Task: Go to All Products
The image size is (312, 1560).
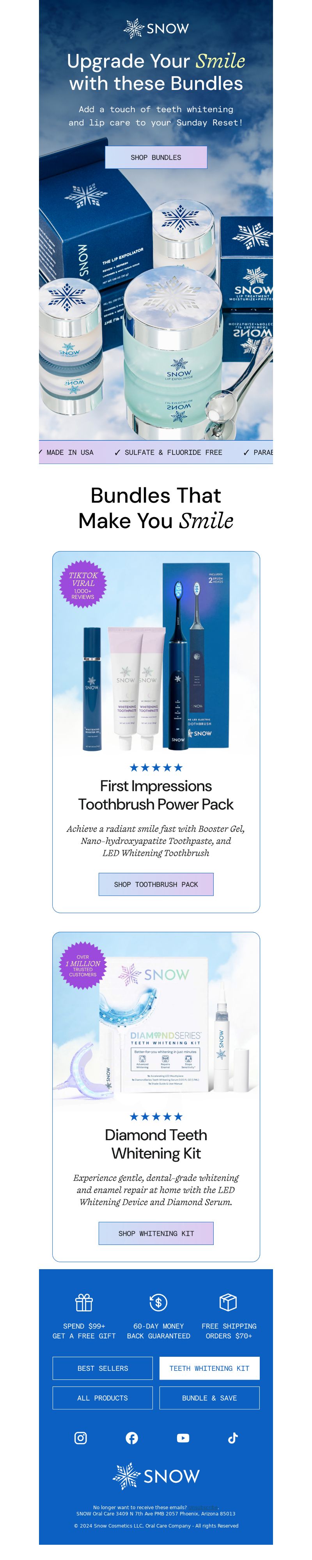Action: pyautogui.click(x=103, y=1398)
